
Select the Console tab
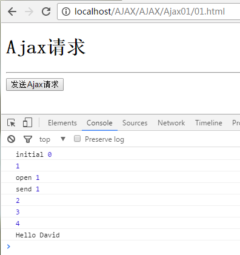99,123
